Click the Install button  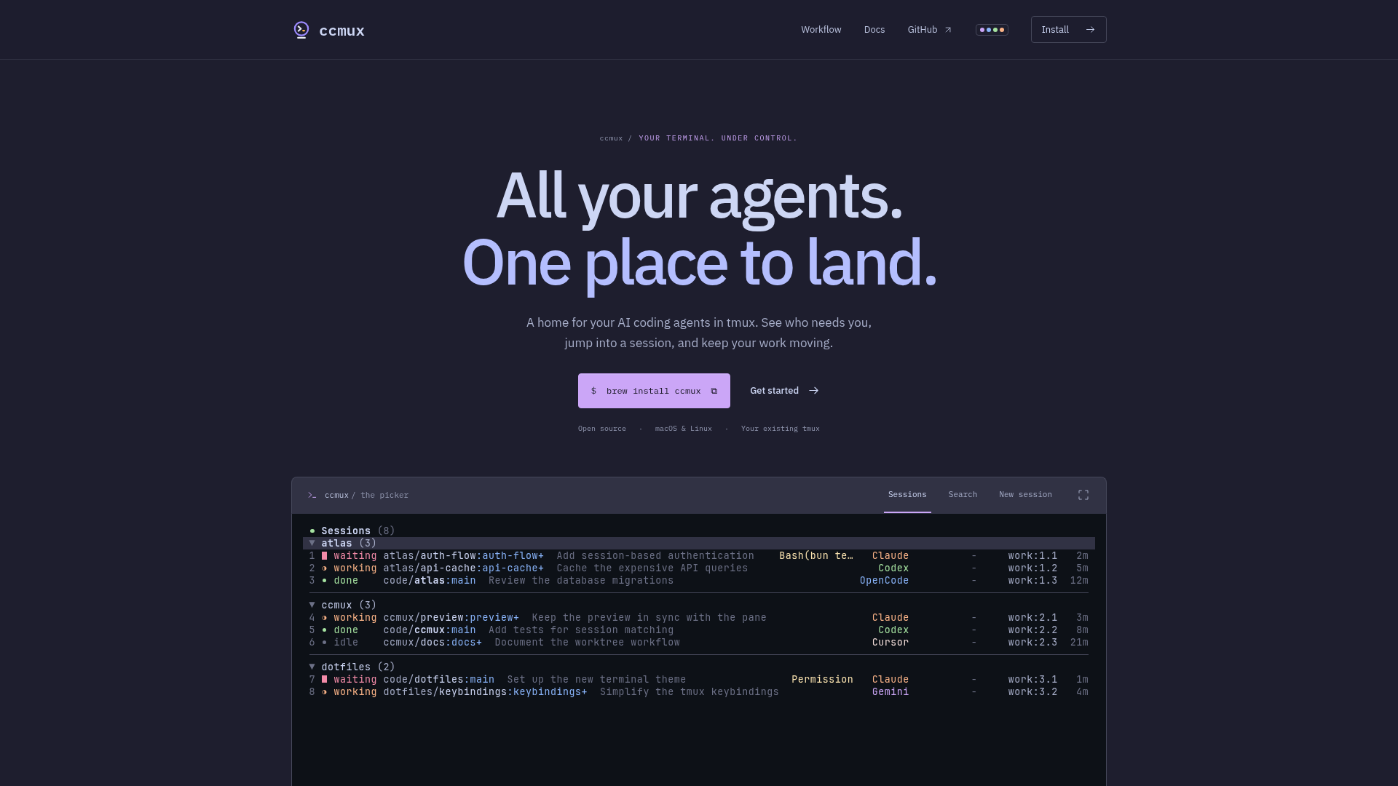pyautogui.click(x=1068, y=30)
